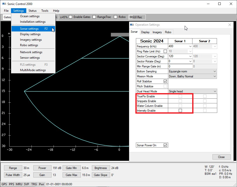
Task: Click the Close button in the dialog
Action: [221, 157]
